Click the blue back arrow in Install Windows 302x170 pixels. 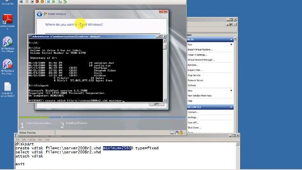click(x=40, y=14)
